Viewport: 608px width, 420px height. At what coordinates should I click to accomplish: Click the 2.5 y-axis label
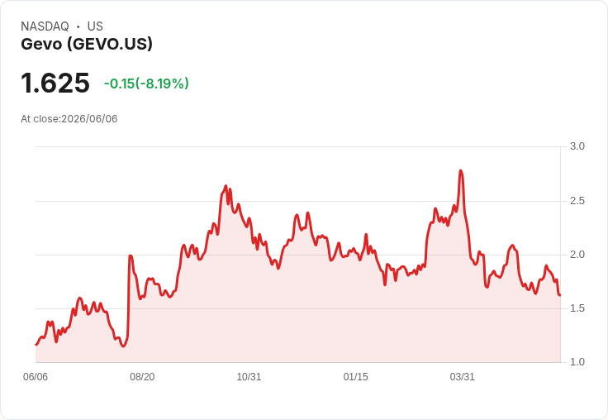(x=577, y=201)
